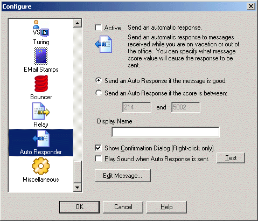This screenshot has width=258, height=221.
Task: Click the auto response document icon under Active
Action: [103, 44]
